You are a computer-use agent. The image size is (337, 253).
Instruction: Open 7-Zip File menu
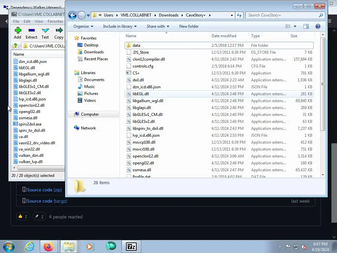click(x=16, y=21)
